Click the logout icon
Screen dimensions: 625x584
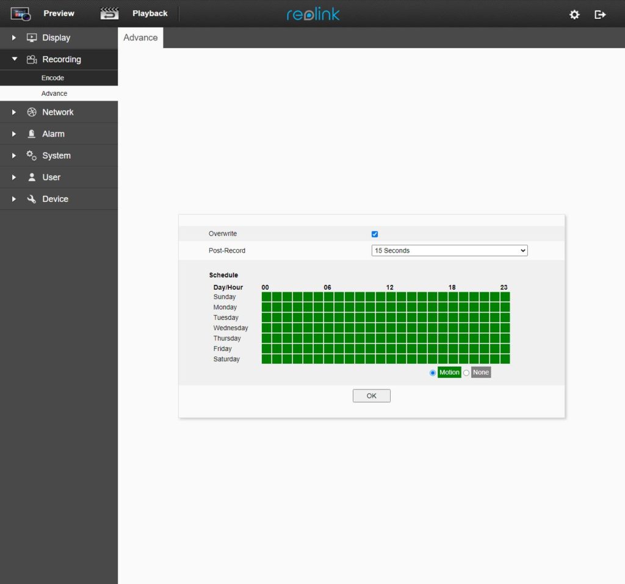tap(600, 14)
